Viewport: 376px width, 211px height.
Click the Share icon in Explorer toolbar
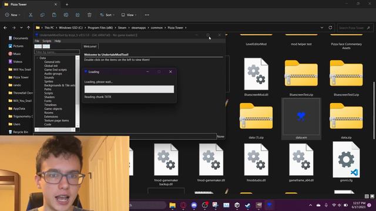[78, 15]
